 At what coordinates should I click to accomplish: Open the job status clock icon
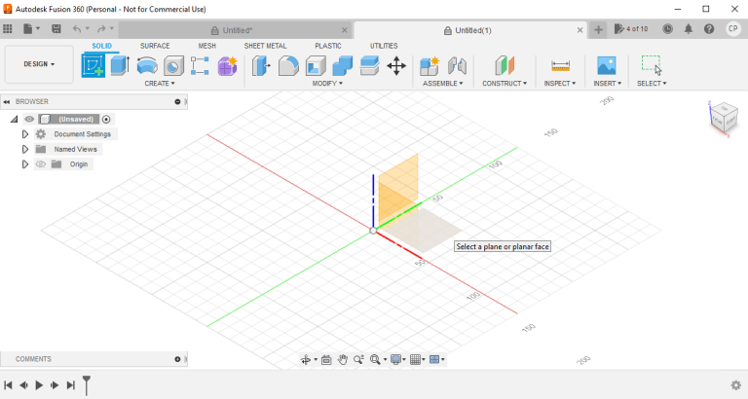tap(668, 29)
